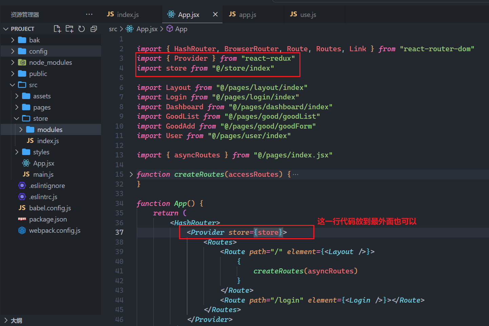Expand the public folder

tap(51, 74)
